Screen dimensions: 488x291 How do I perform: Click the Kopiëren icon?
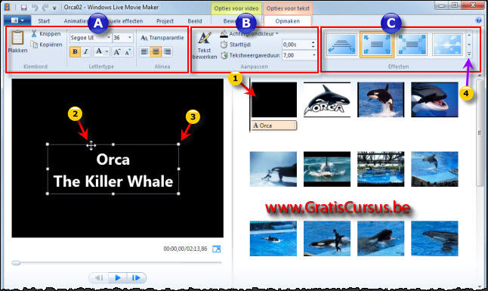click(x=34, y=45)
